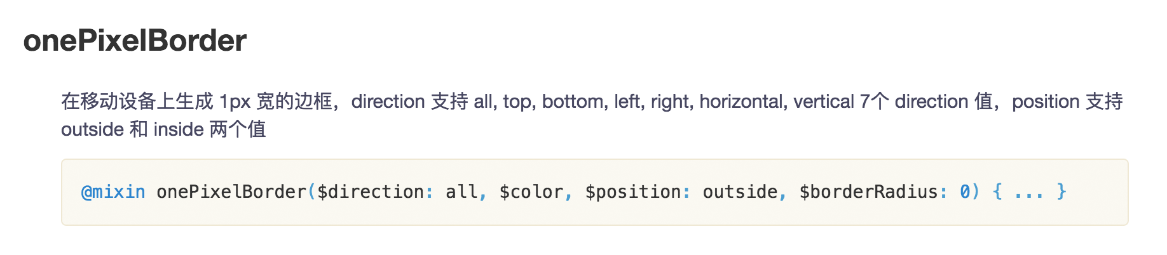Click 'right,' in the description text
The width and height of the screenshot is (1167, 255).
pyautogui.click(x=672, y=102)
